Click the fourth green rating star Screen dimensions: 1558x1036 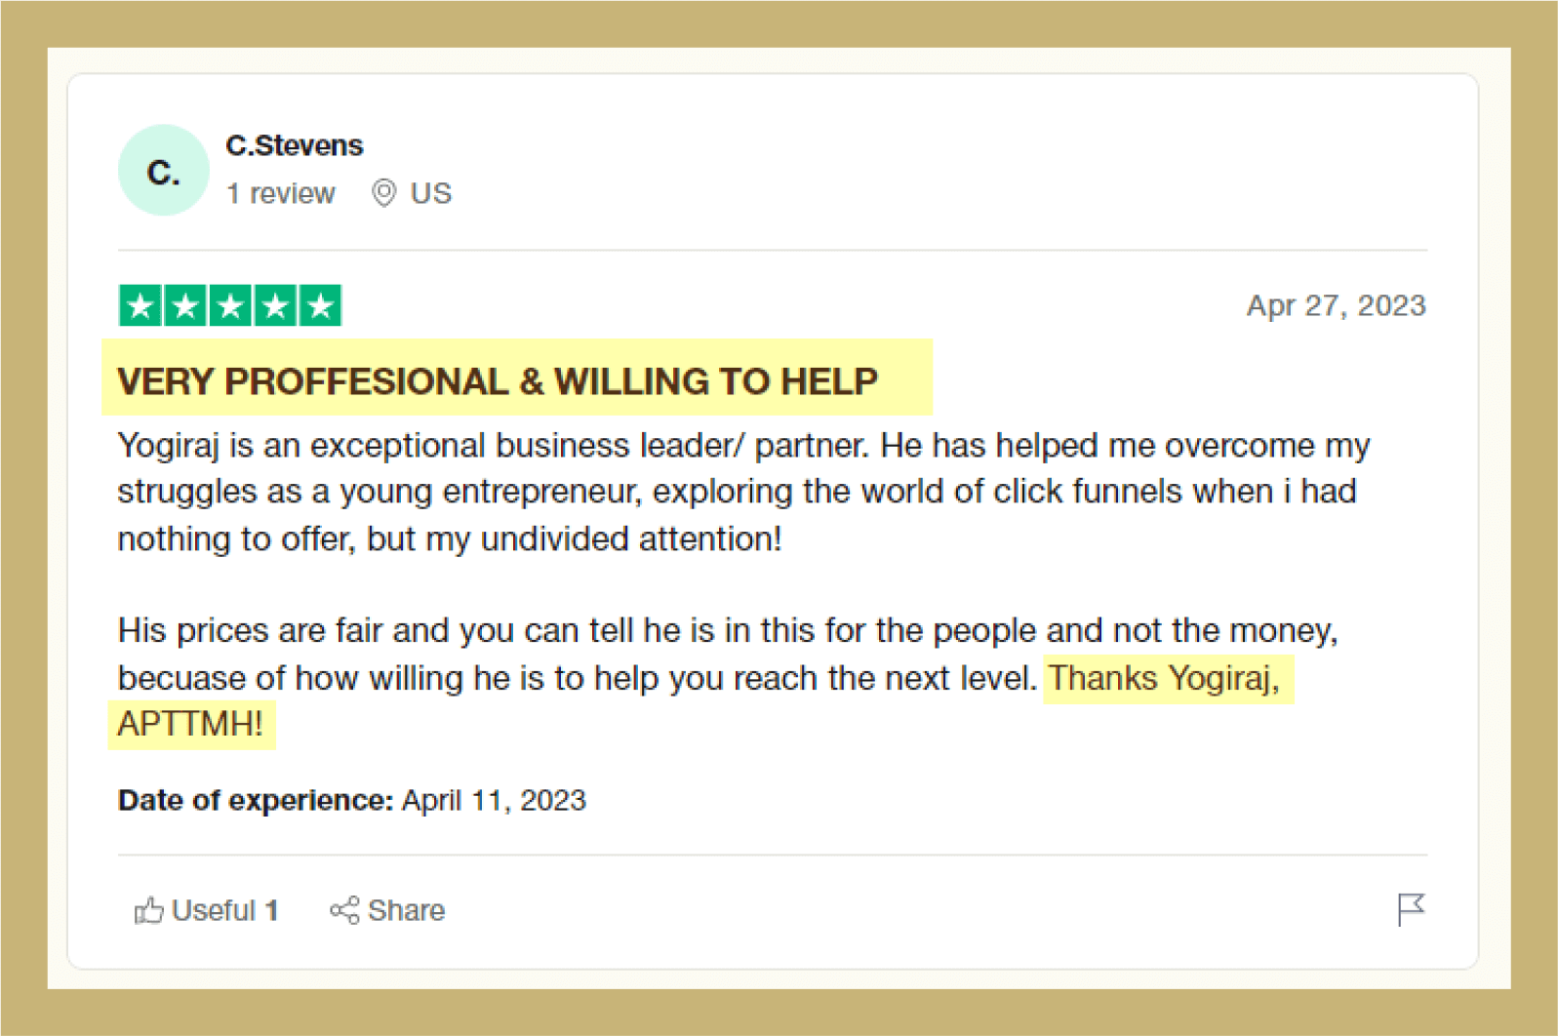pyautogui.click(x=275, y=306)
